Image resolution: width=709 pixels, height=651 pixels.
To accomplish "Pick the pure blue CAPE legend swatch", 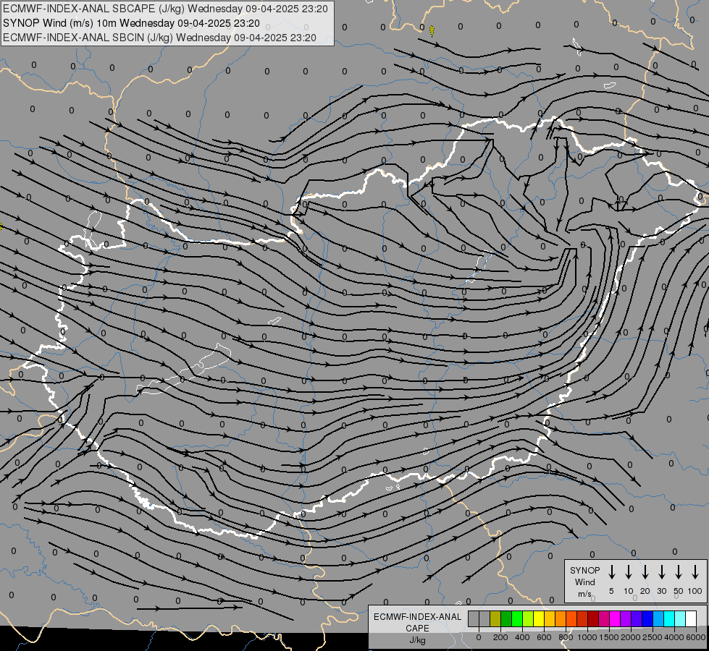I will click(648, 618).
